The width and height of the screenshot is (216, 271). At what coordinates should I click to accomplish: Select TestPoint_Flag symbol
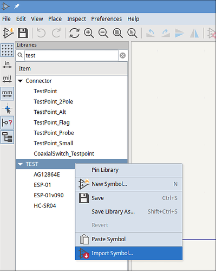[x=51, y=122]
